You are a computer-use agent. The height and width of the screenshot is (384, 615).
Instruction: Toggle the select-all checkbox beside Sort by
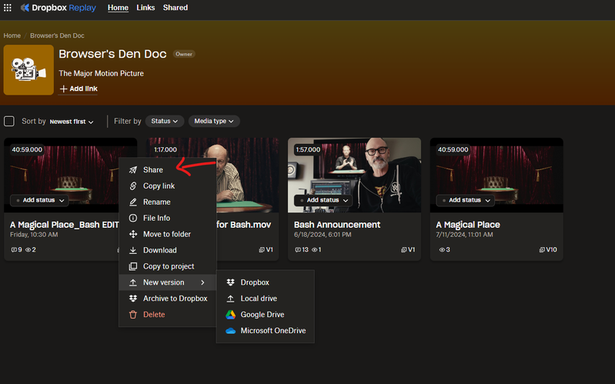[x=9, y=122]
